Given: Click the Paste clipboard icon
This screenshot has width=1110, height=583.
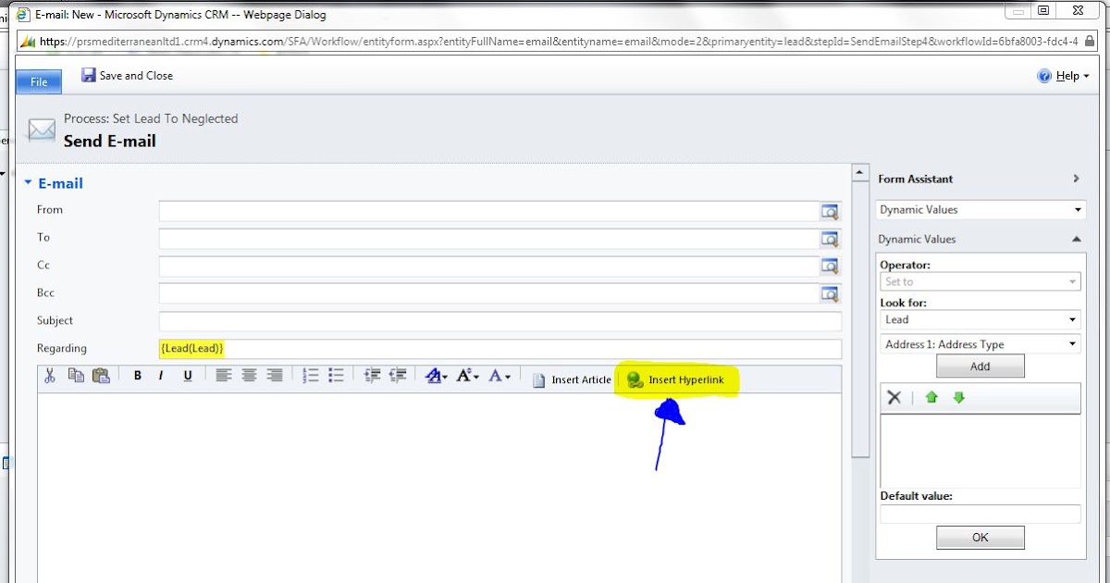Looking at the screenshot, I should (101, 376).
